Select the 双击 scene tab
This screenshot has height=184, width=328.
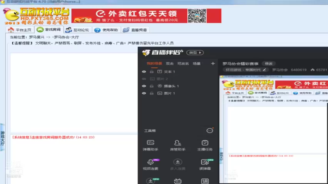point(170,63)
